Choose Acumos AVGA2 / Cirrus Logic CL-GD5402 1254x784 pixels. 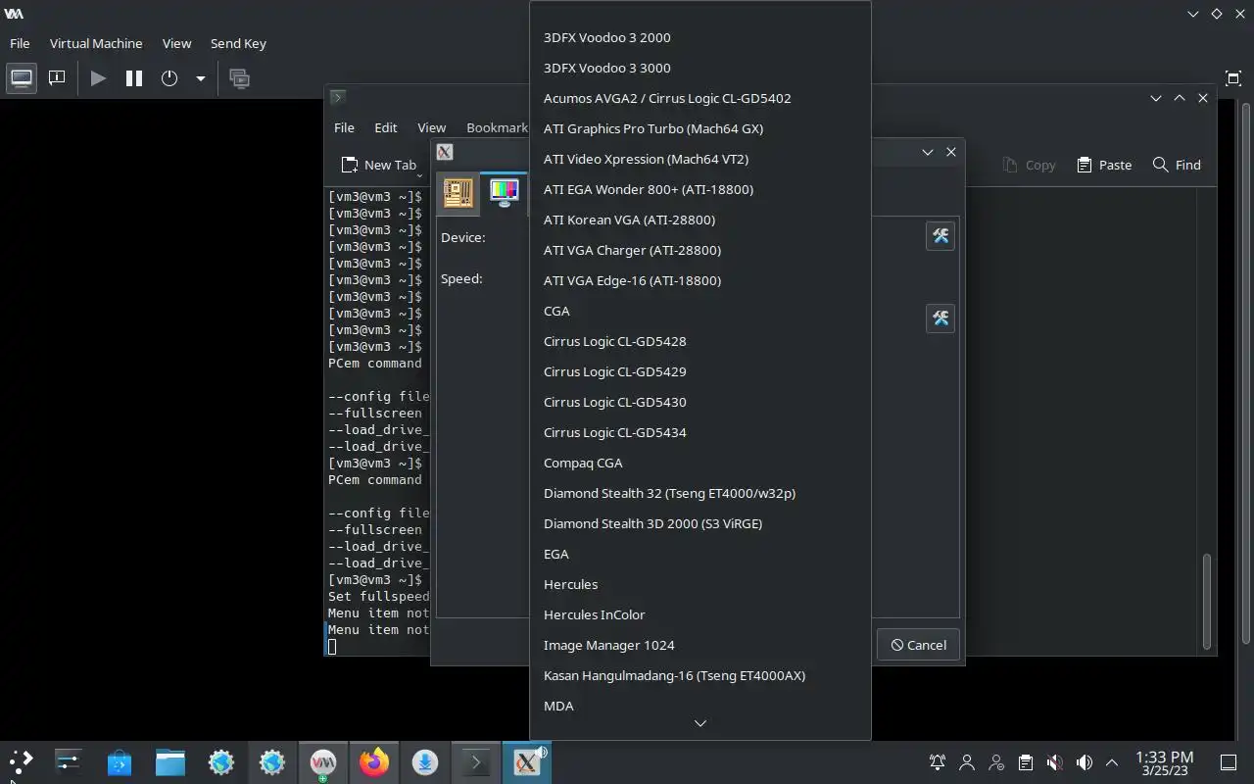click(700, 98)
